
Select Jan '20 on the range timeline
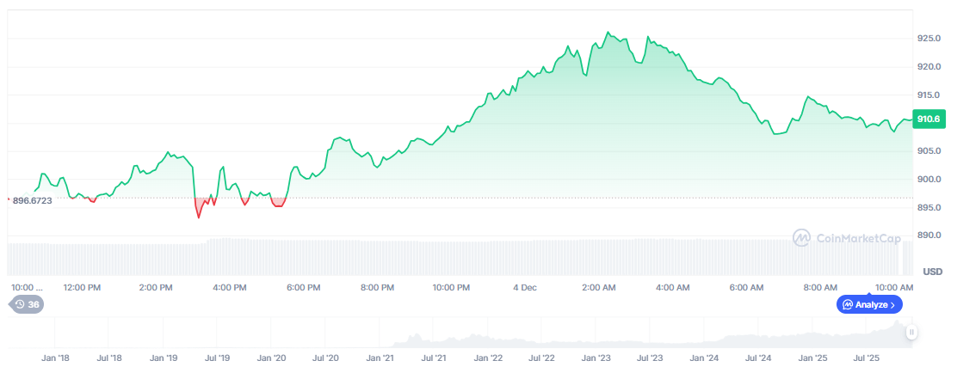coord(272,358)
